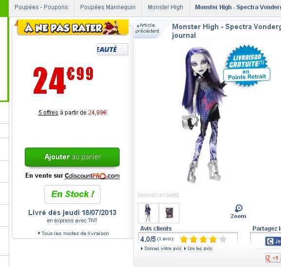Click the Zoom magnifier icon
Viewport: 281px width, 267px height.
239,208
